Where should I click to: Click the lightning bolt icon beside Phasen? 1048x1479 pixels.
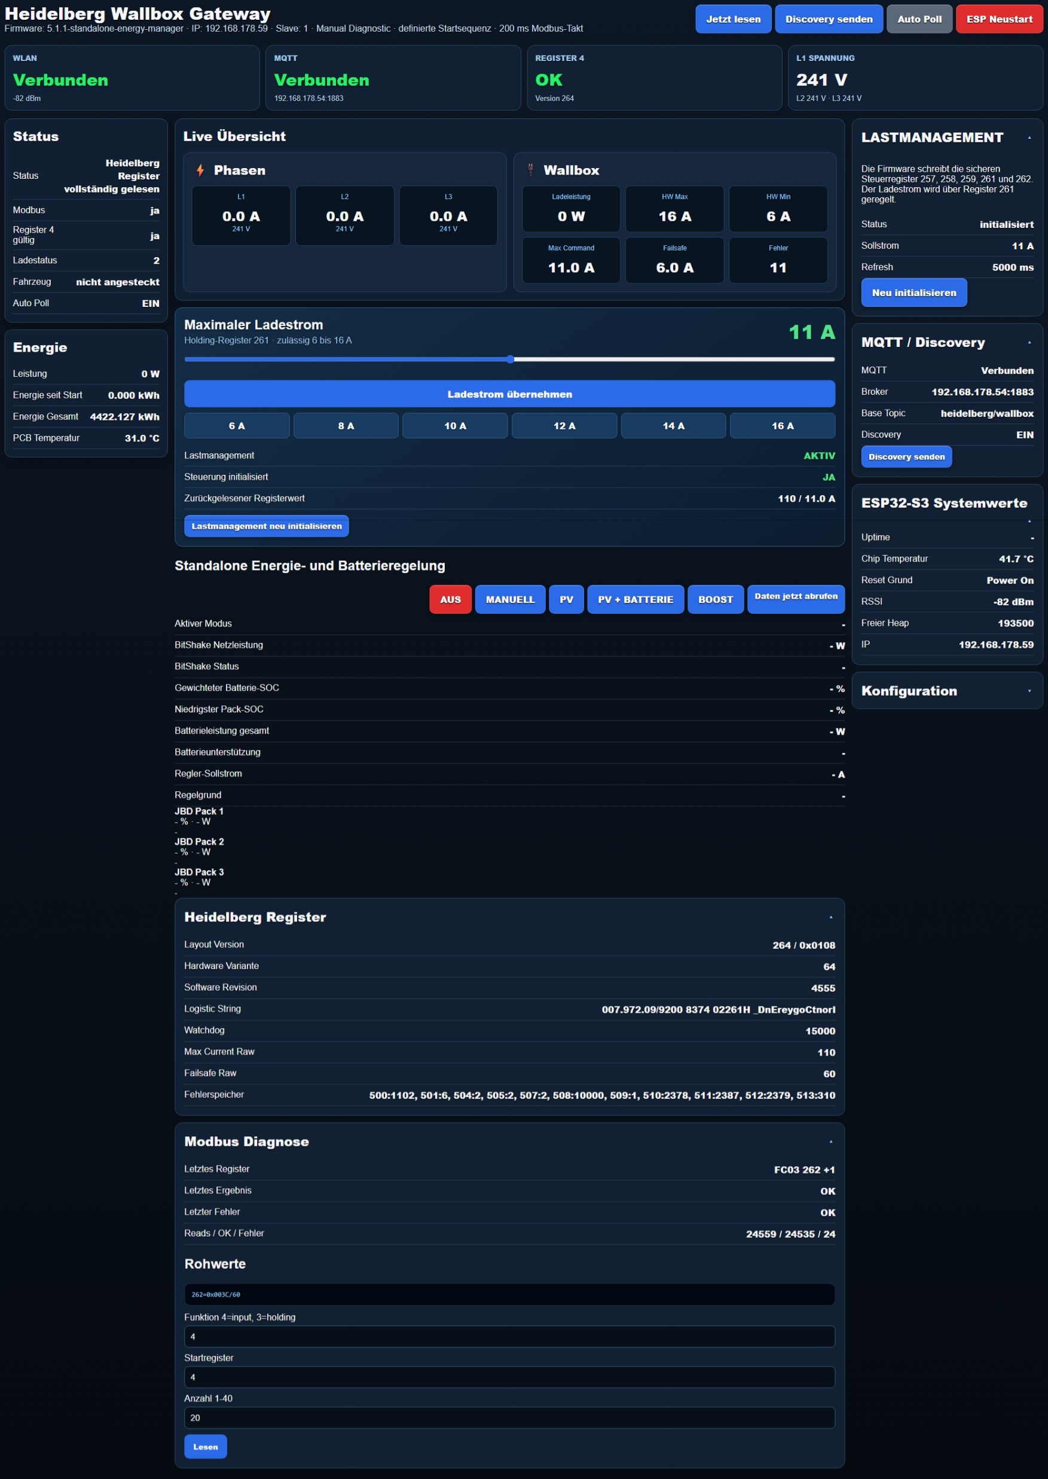(x=200, y=170)
